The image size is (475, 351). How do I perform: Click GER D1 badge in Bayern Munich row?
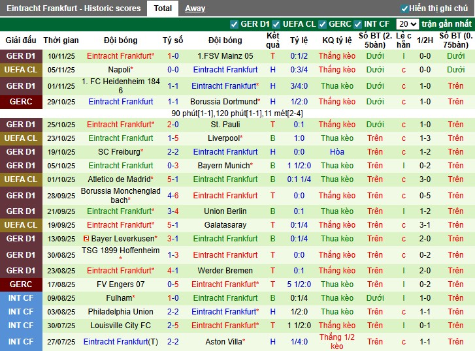coord(21,166)
